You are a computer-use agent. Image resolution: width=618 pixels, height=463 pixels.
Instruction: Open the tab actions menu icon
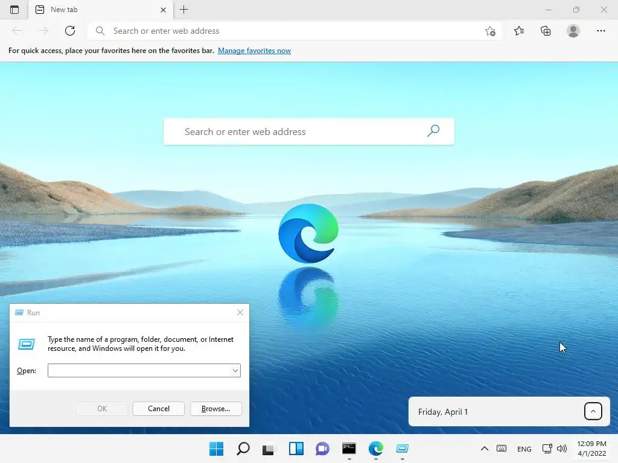(x=14, y=10)
